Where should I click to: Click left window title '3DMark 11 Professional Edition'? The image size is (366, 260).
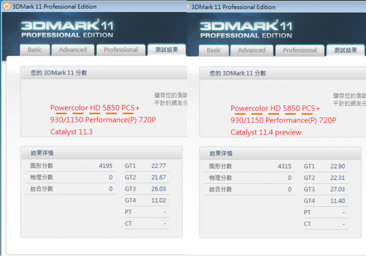(54, 6)
